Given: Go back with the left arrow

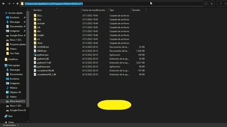Looking at the screenshot, I should point(4,4).
